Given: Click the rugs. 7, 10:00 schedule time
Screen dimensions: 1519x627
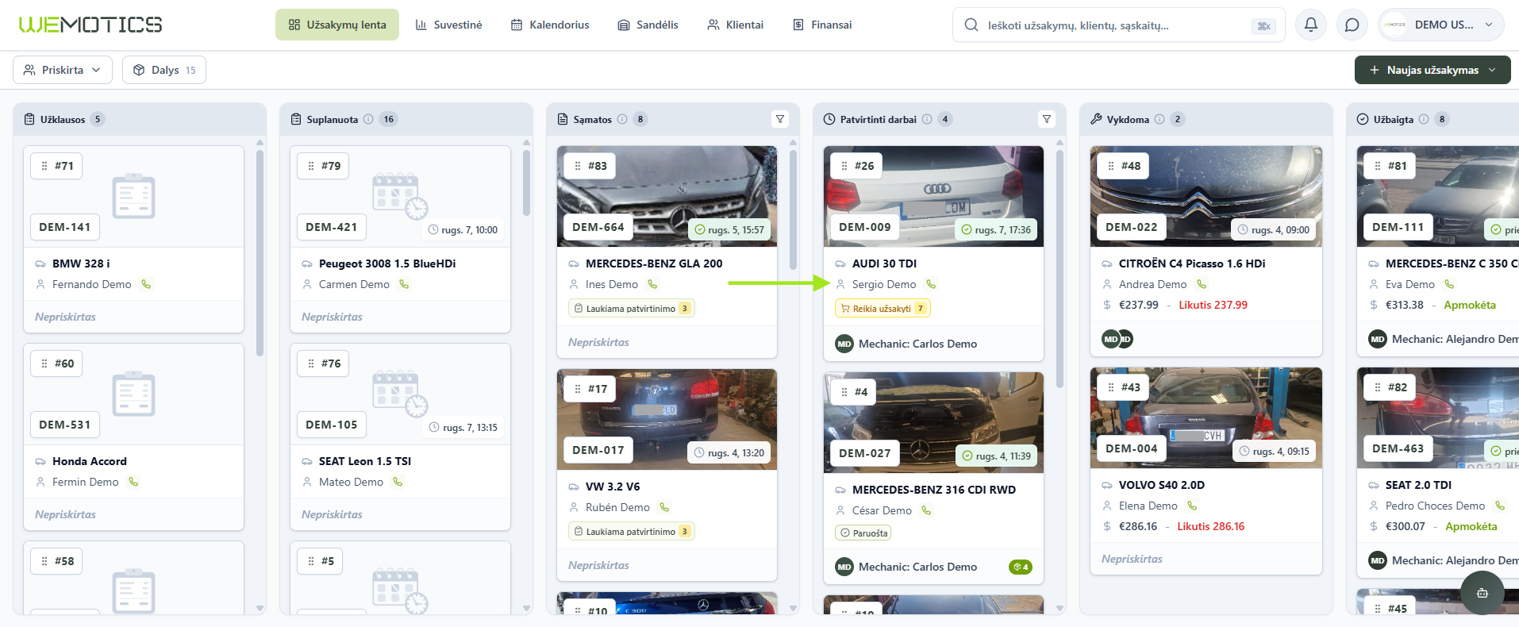Looking at the screenshot, I should [463, 230].
